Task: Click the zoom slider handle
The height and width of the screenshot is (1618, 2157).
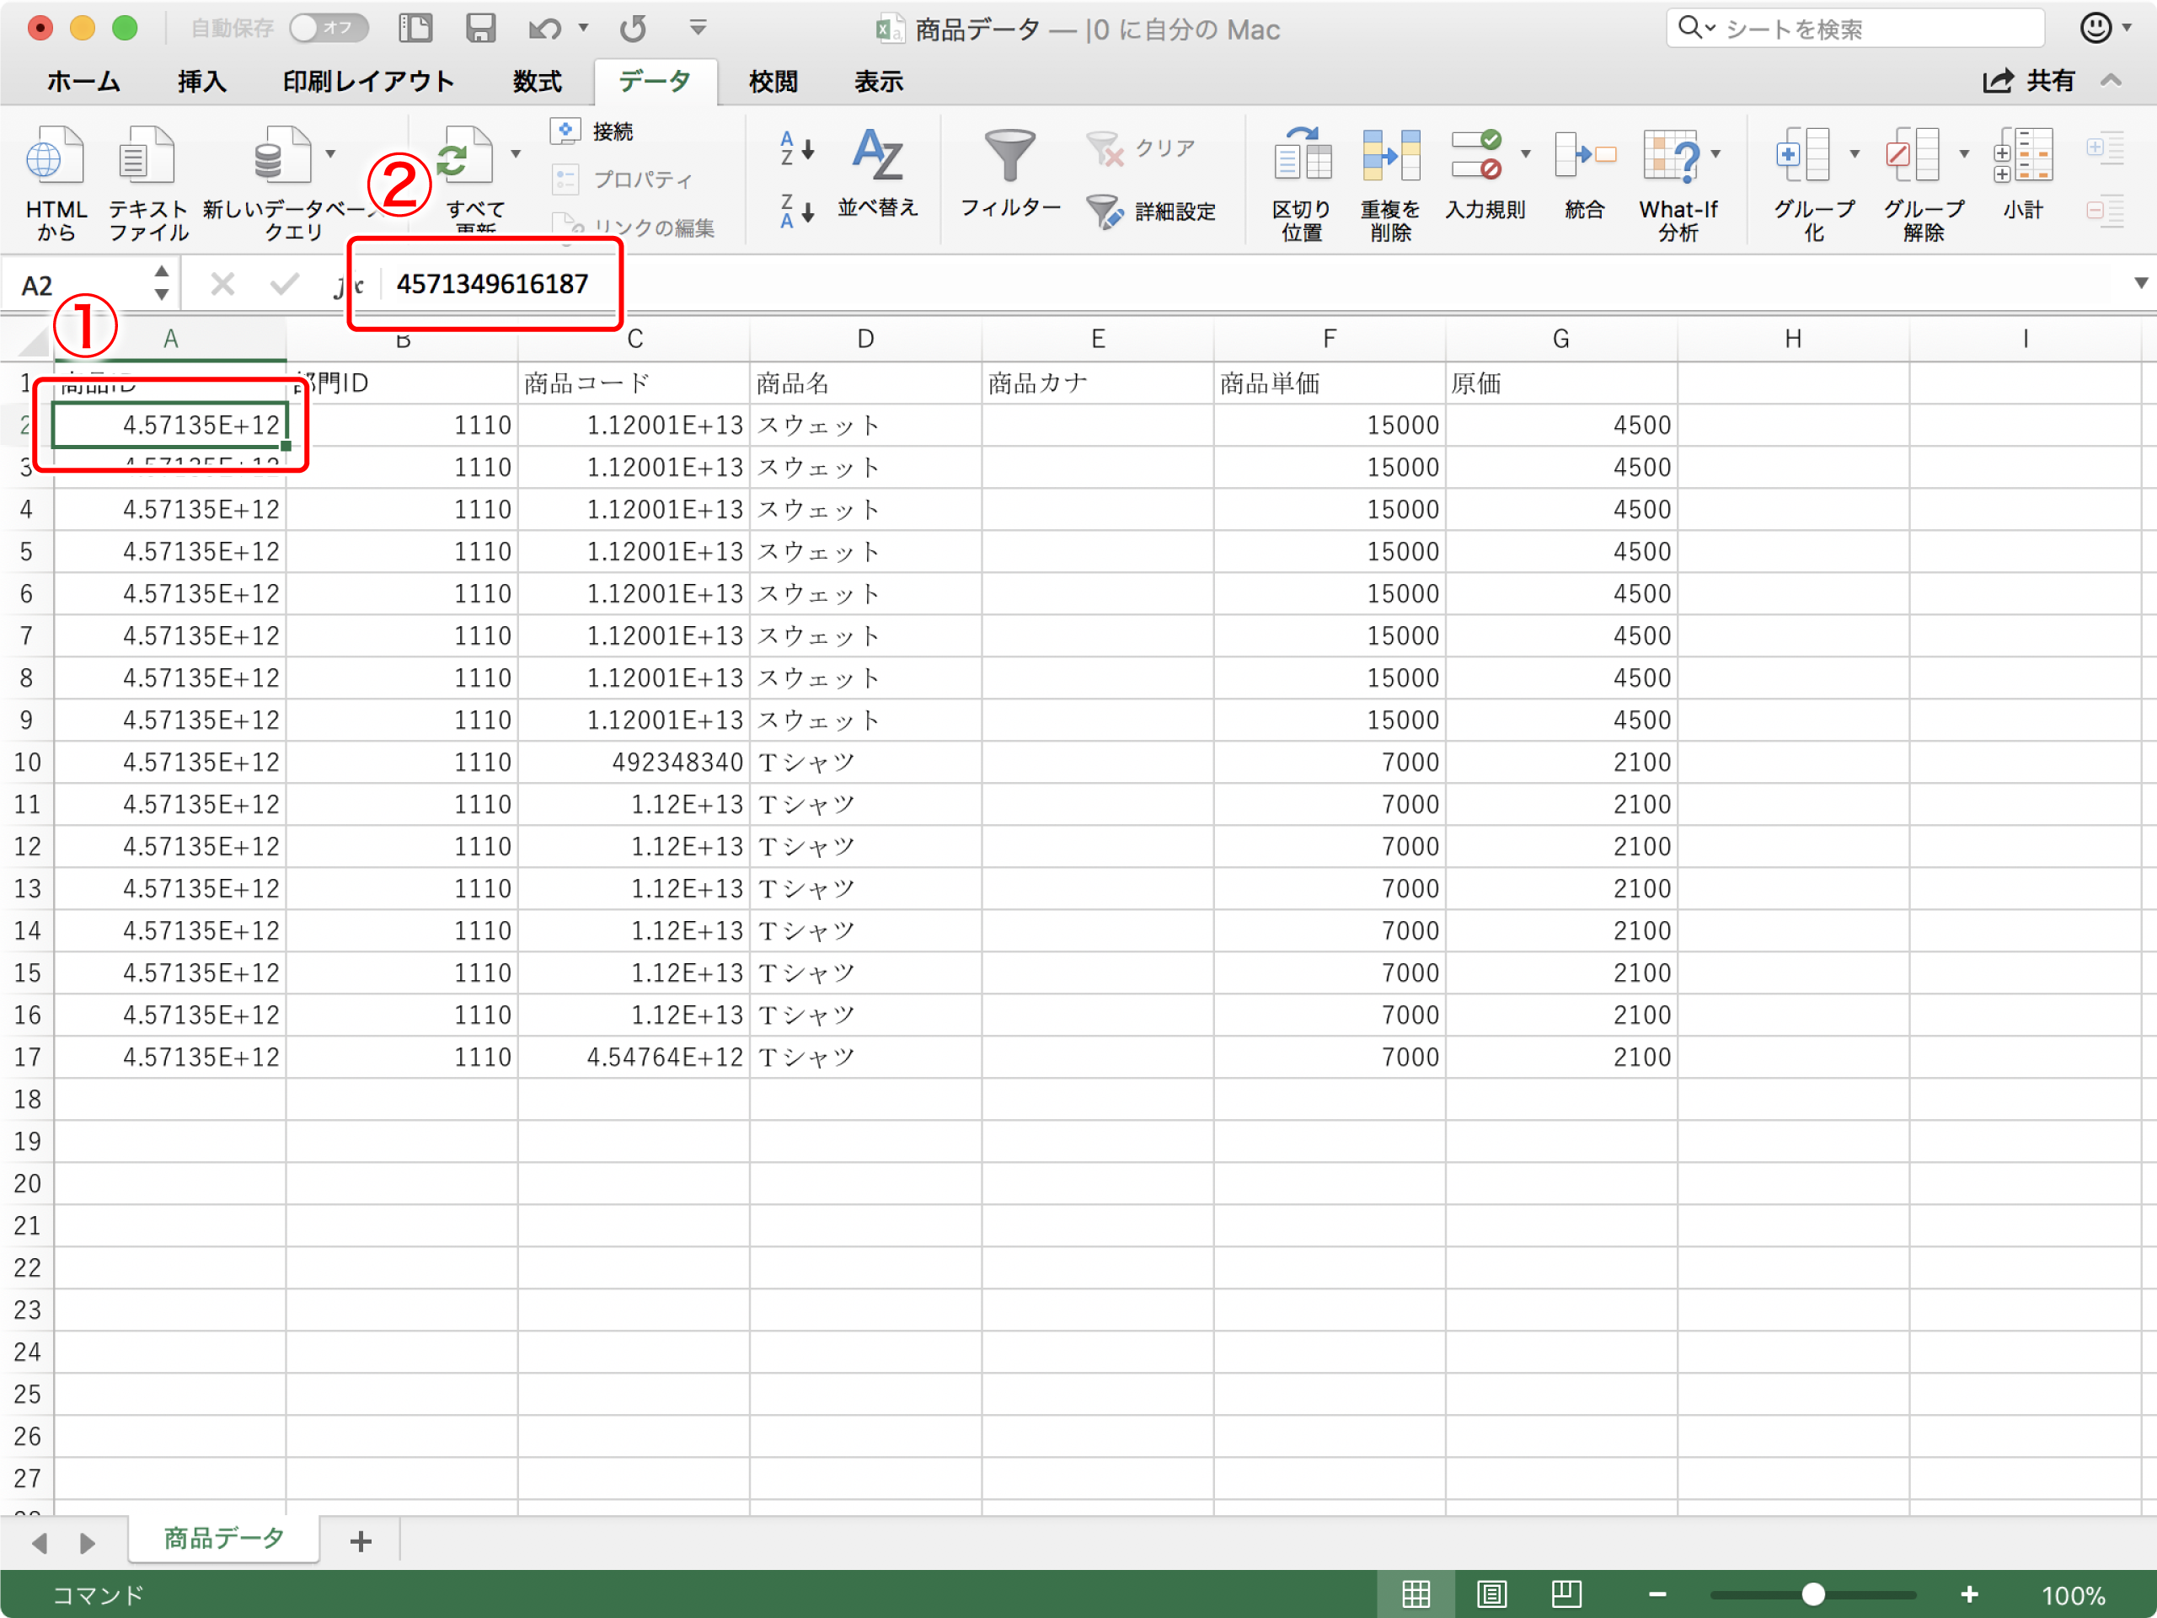Action: (1812, 1594)
